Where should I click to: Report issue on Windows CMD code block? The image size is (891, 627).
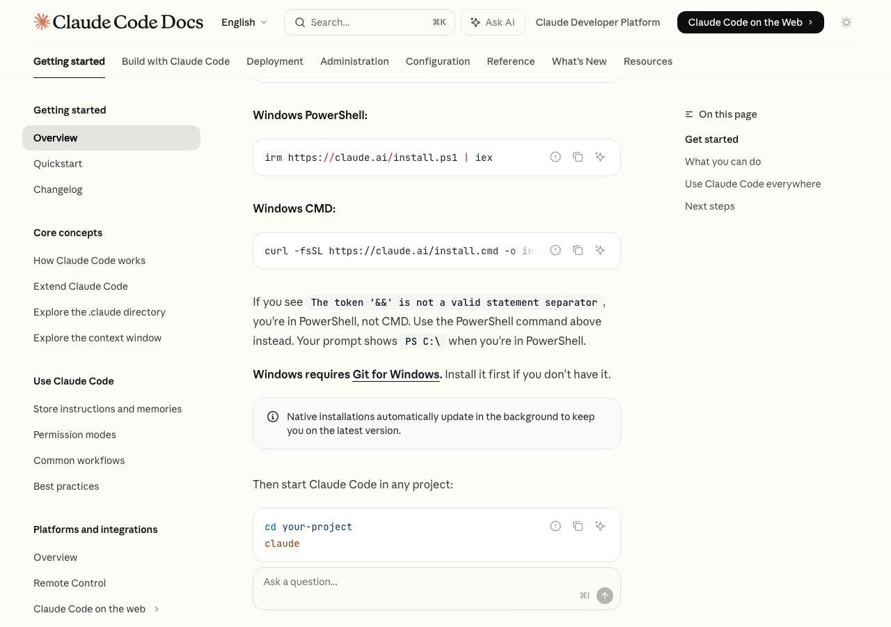pos(555,250)
